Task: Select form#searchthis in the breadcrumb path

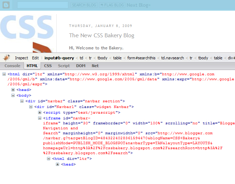Action: pos(141,58)
